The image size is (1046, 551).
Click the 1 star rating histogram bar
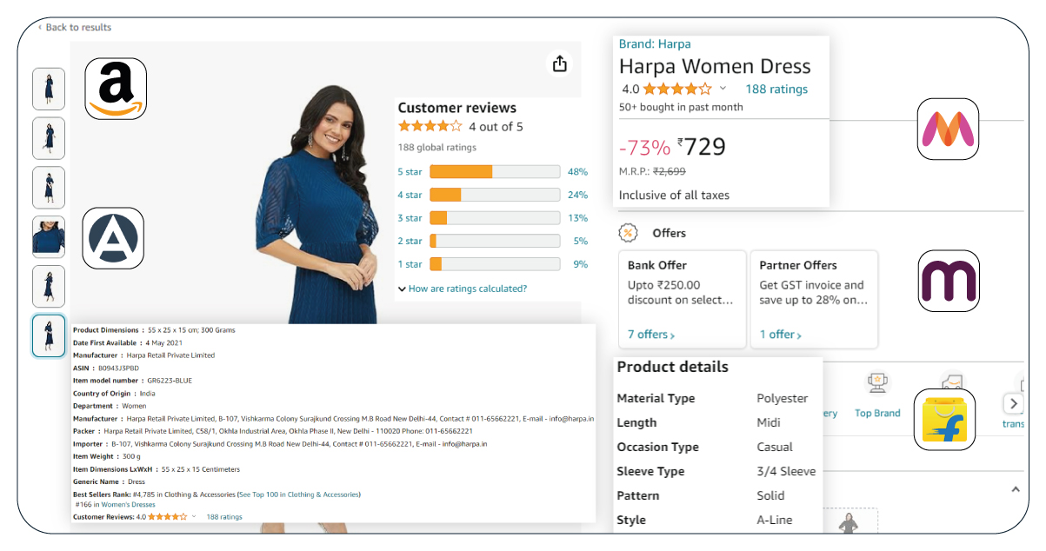pos(495,264)
